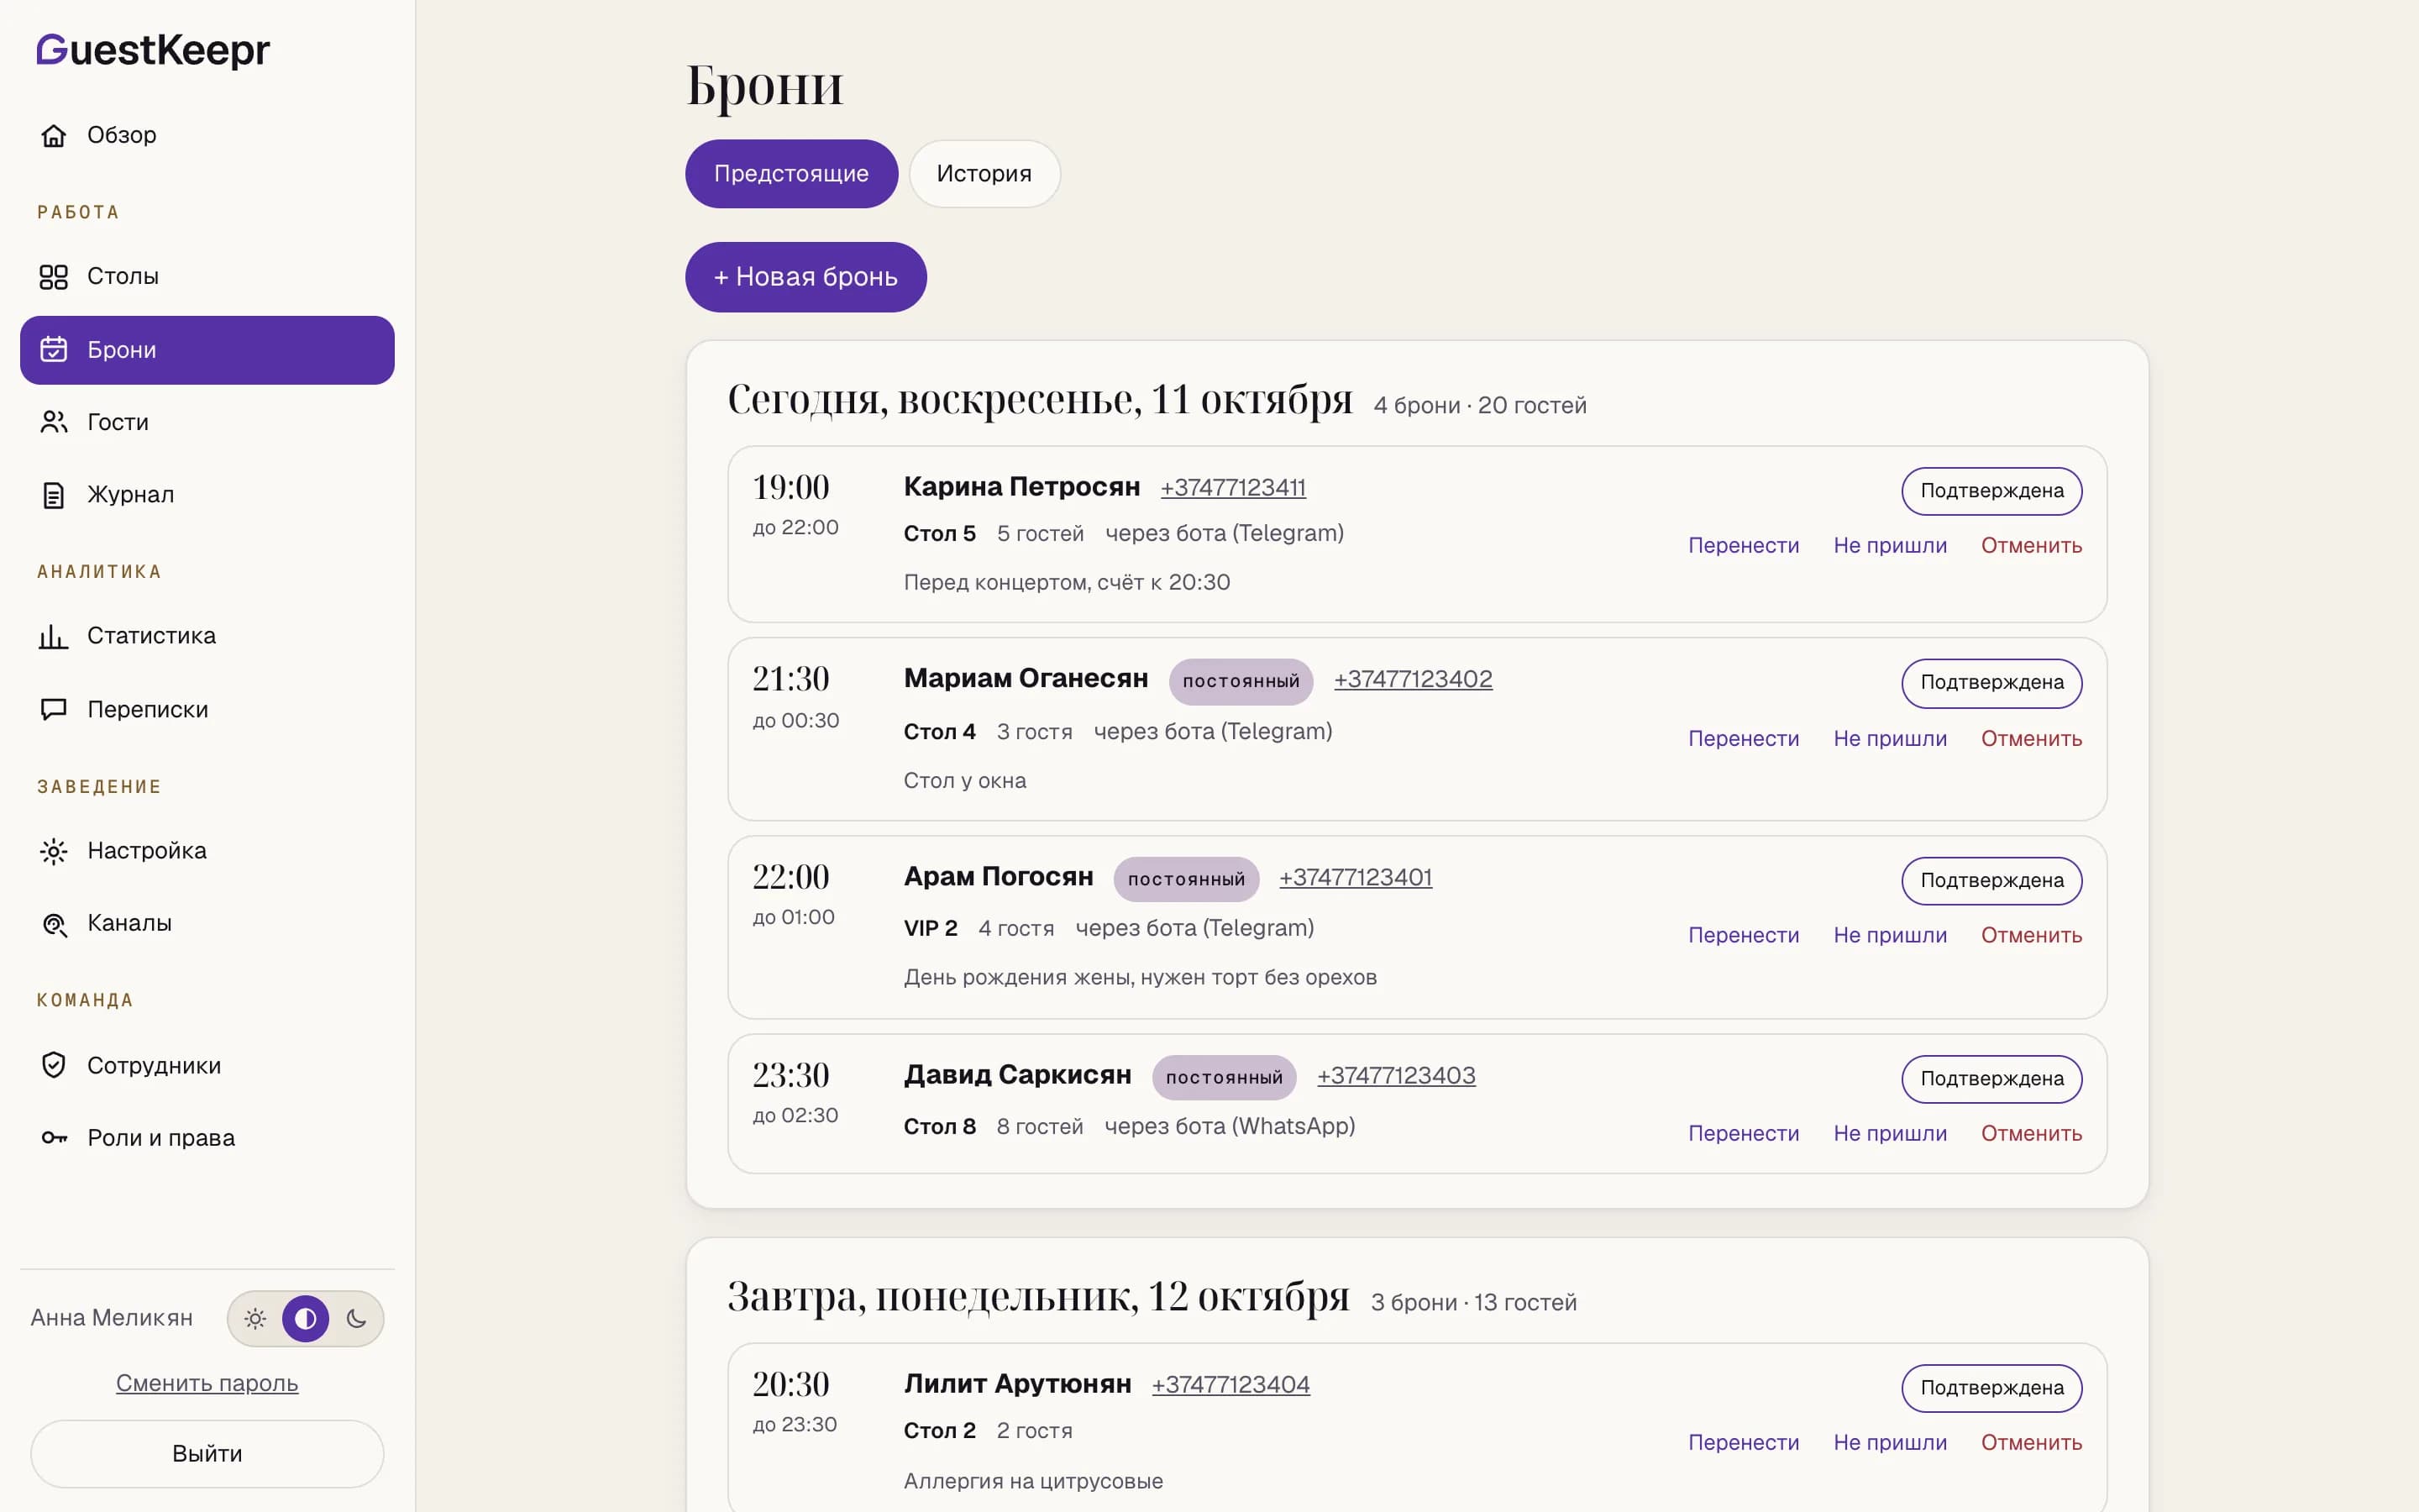Select the auto half-circle theme toggle

tap(306, 1319)
